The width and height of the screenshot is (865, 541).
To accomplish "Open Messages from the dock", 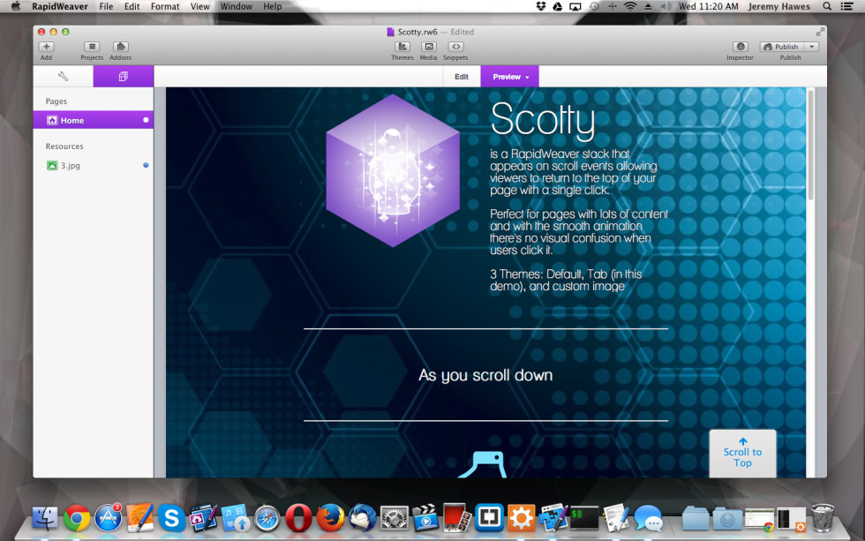I will click(648, 518).
